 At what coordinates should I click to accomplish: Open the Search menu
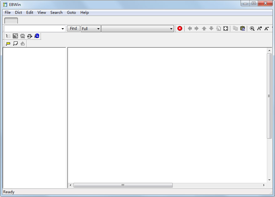coord(56,12)
